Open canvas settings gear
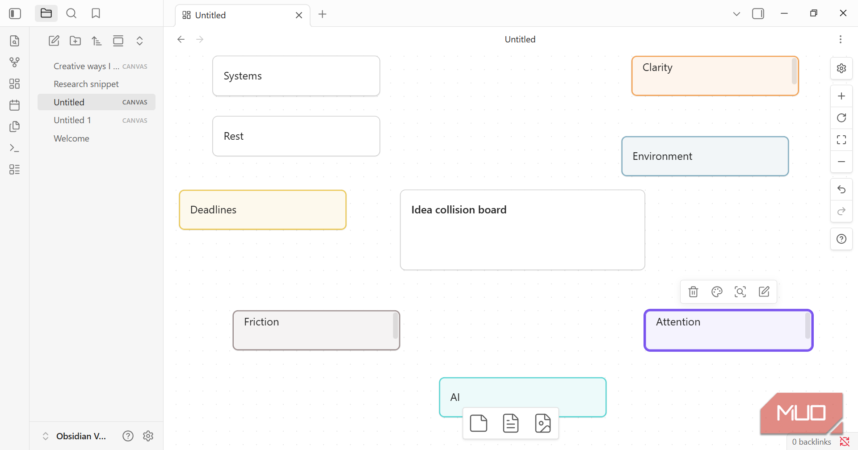 click(841, 68)
